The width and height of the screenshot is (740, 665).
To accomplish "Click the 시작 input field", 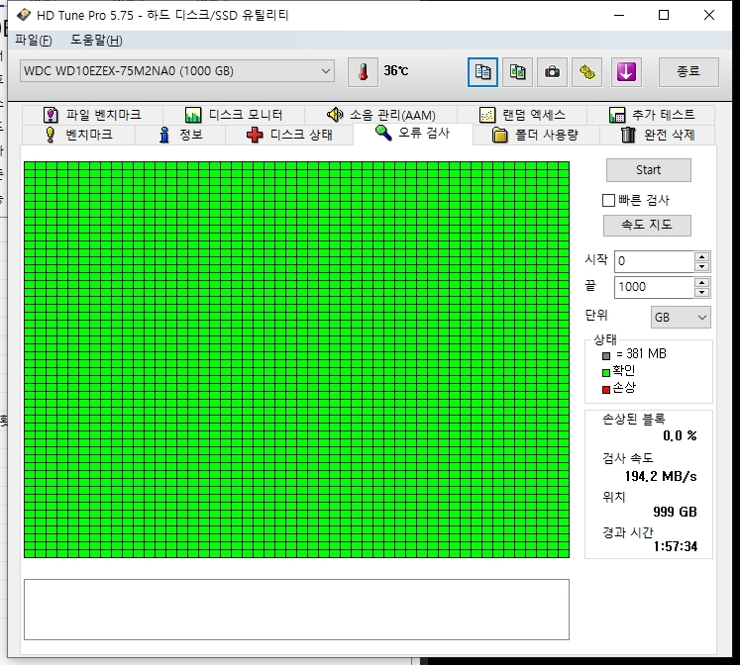I will (x=654, y=261).
